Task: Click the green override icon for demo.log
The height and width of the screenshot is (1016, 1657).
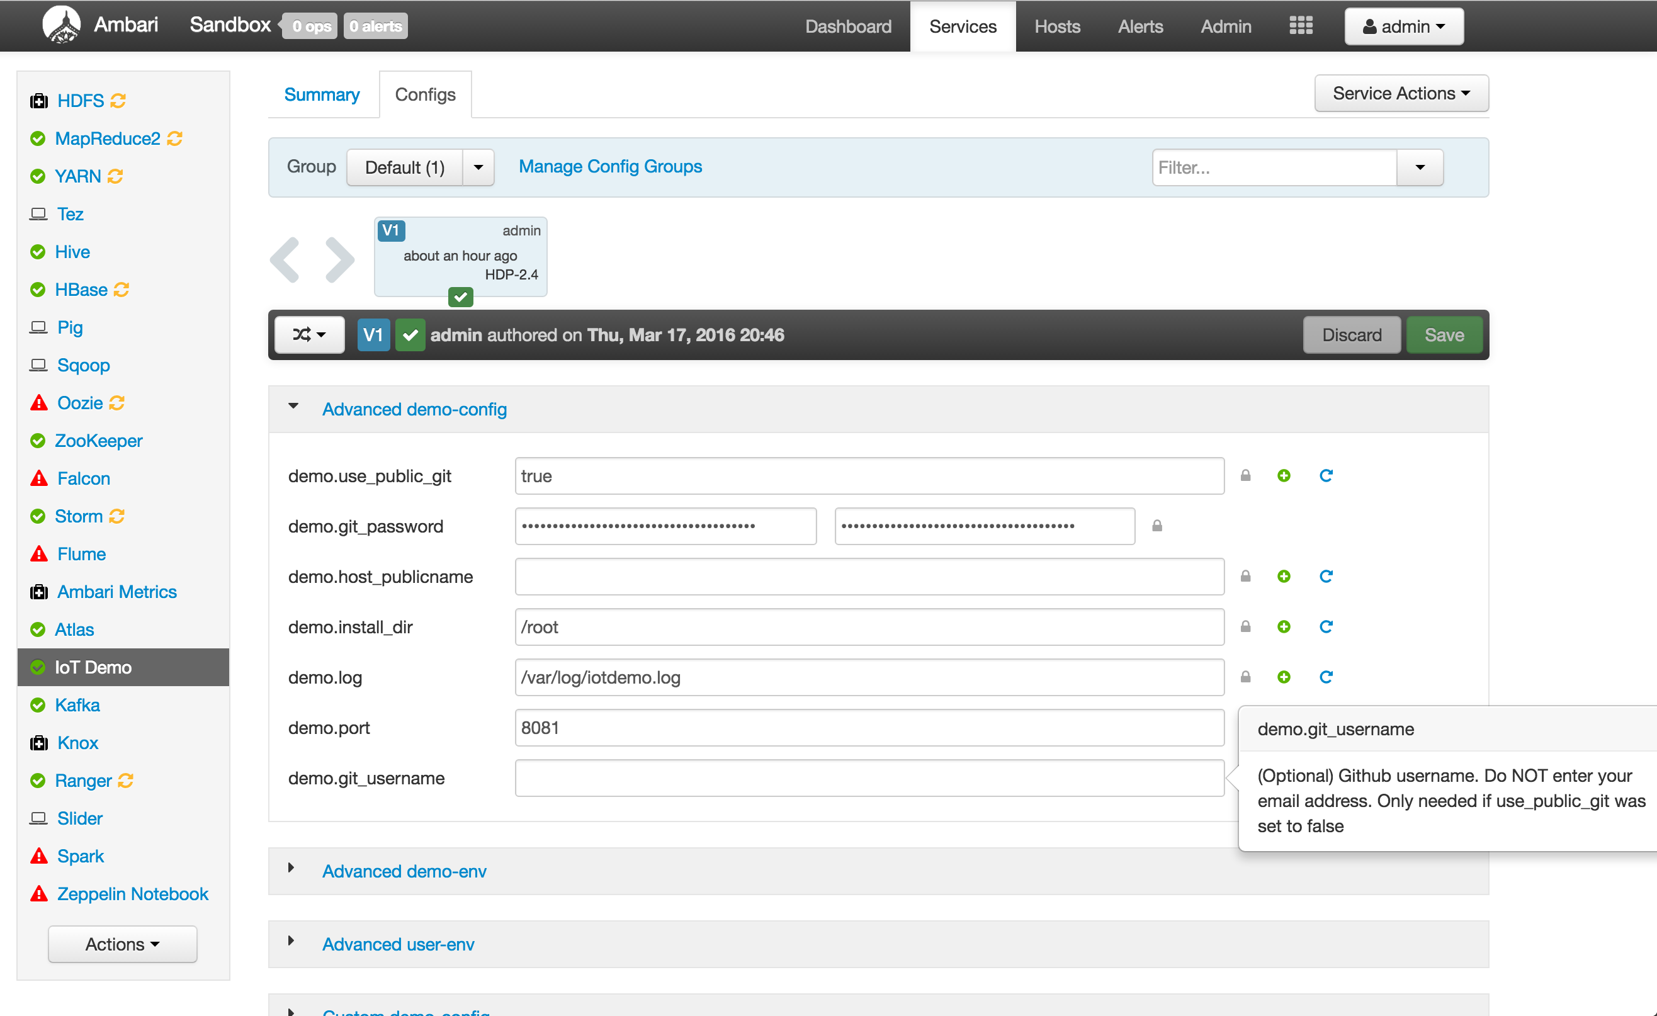Action: pos(1283,677)
